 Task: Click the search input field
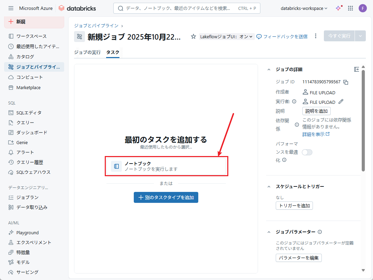(x=177, y=8)
